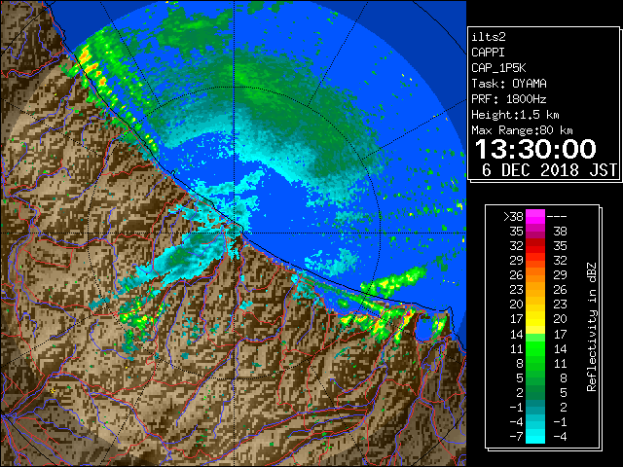Click the 'Task: OYAMA' line
623x467 pixels.
click(x=509, y=84)
